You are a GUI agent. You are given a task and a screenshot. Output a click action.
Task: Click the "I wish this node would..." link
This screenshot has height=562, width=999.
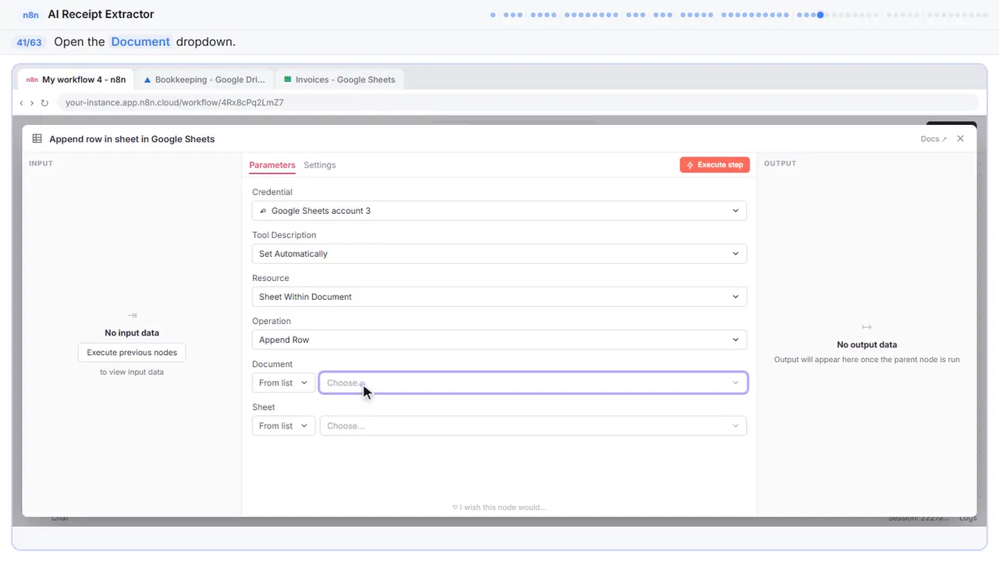(499, 507)
